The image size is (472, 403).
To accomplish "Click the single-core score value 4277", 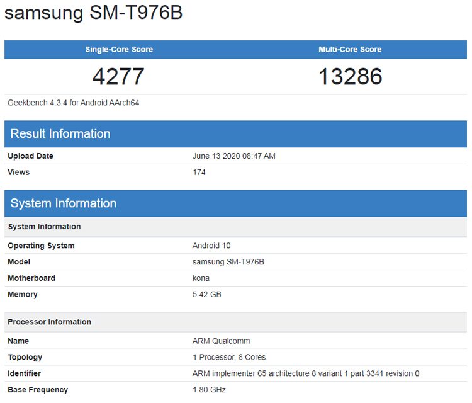I will pyautogui.click(x=118, y=77).
